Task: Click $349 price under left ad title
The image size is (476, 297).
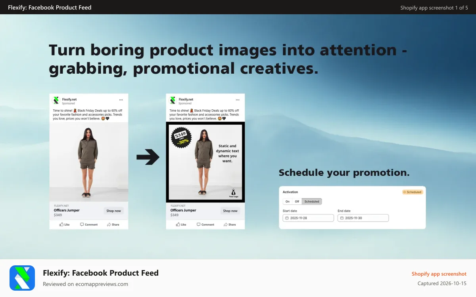Action: (58, 215)
